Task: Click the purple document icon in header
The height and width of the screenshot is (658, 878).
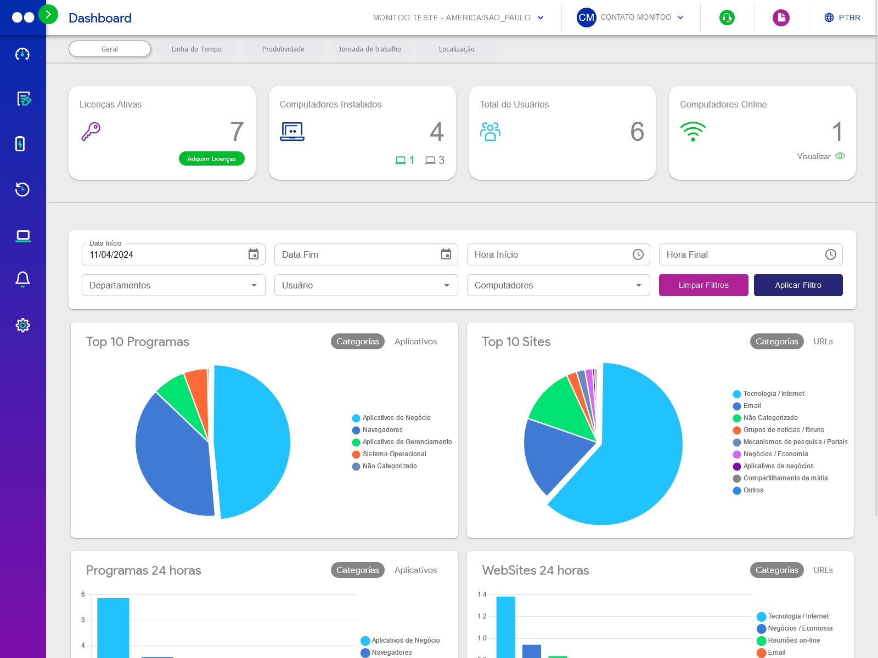Action: [x=781, y=18]
